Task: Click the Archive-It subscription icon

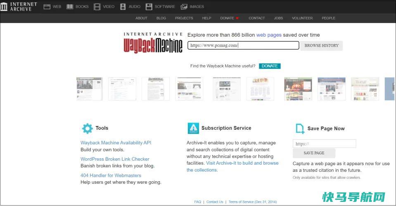Action: [x=193, y=128]
